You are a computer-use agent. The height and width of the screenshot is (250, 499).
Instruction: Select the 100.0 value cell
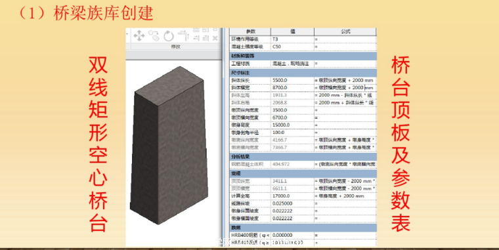(292, 133)
